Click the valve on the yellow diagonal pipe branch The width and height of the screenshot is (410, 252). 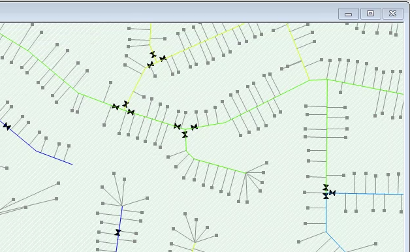[163, 59]
